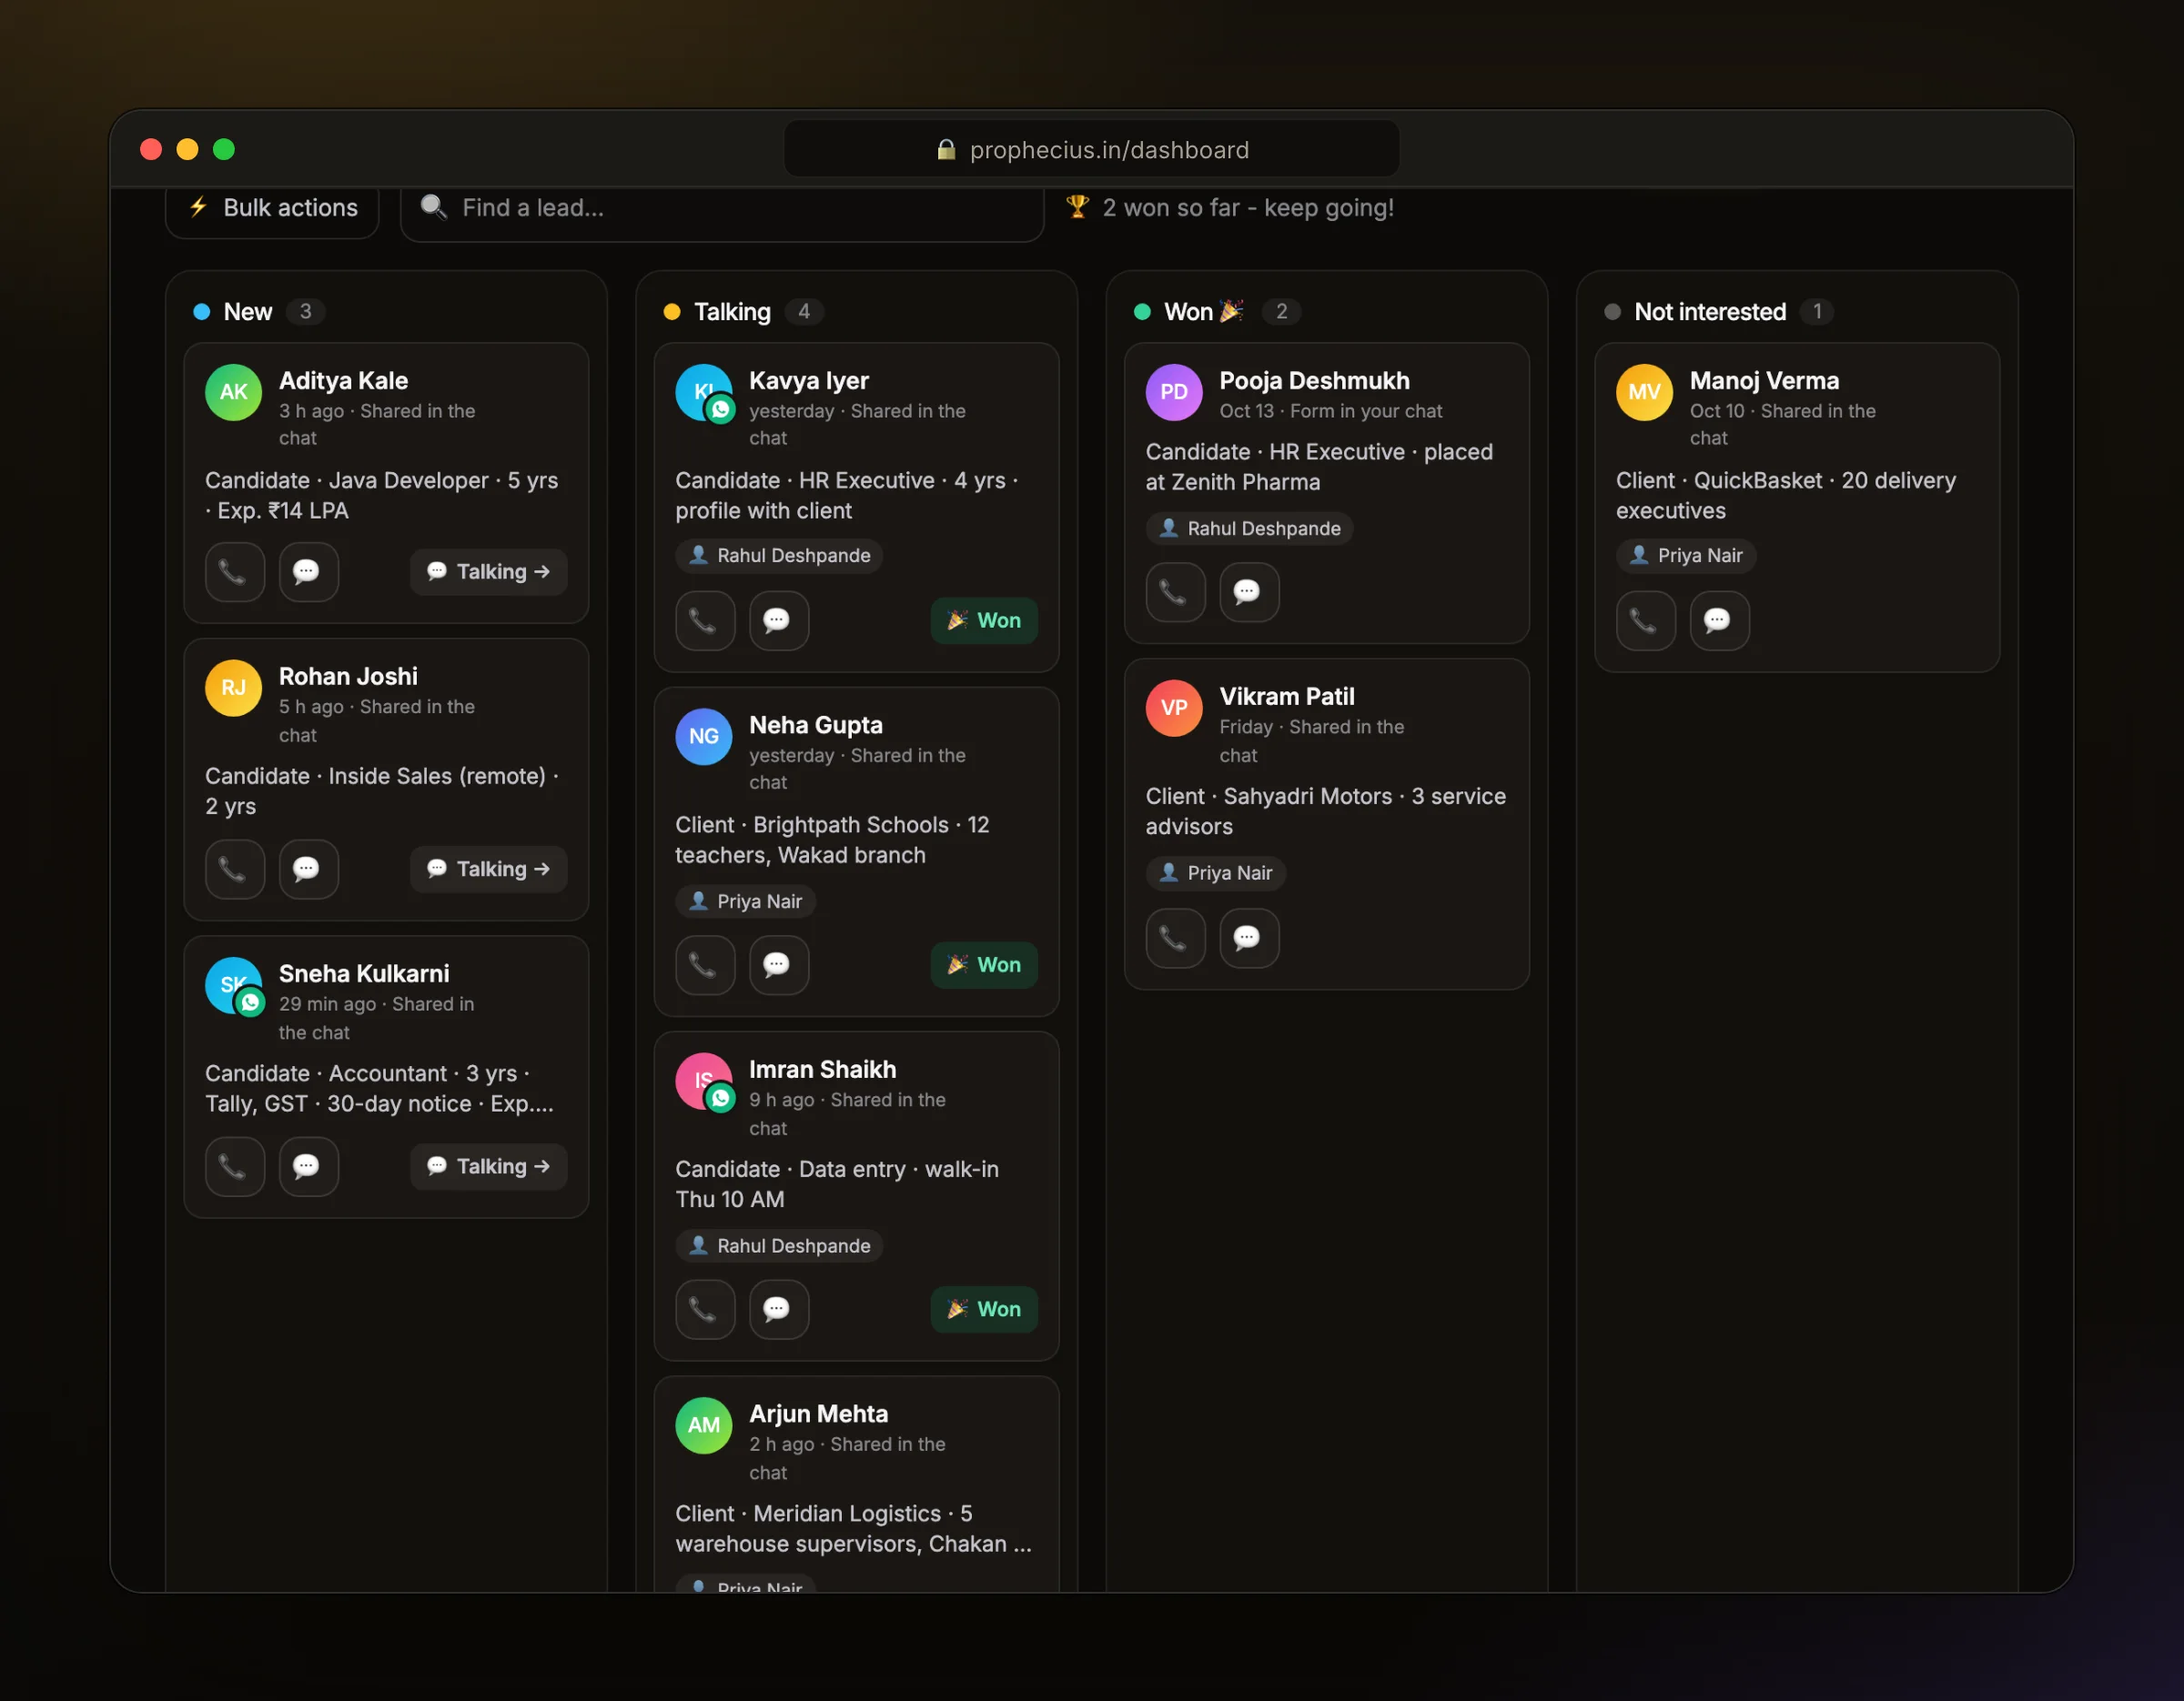Select the Talking column header
Screen dimensions: 2184x1701
point(743,312)
